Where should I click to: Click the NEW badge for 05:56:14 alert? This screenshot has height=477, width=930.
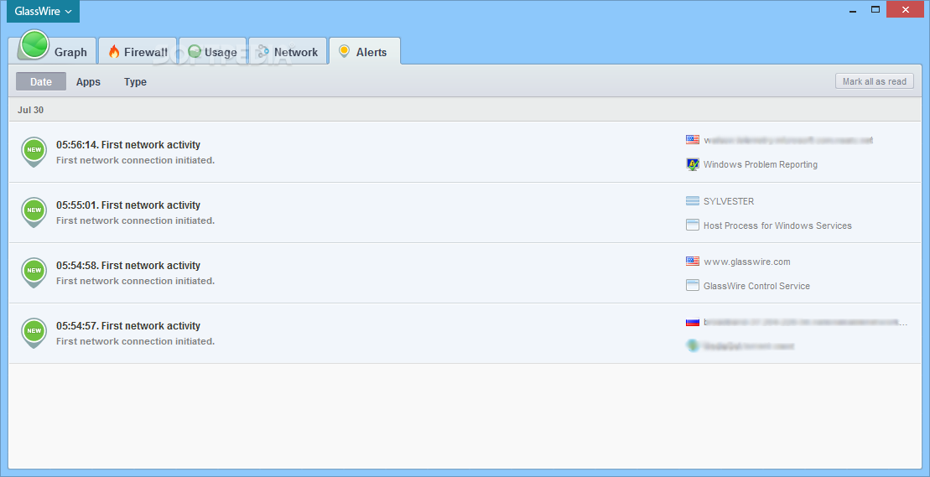tap(34, 151)
